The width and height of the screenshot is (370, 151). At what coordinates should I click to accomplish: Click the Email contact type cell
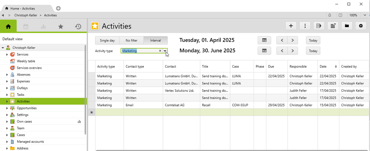(x=143, y=105)
